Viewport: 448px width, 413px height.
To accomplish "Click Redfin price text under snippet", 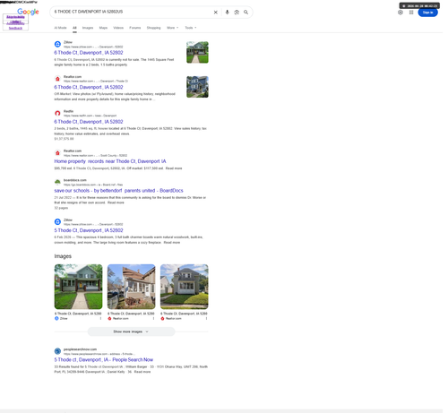I will 64,139.
